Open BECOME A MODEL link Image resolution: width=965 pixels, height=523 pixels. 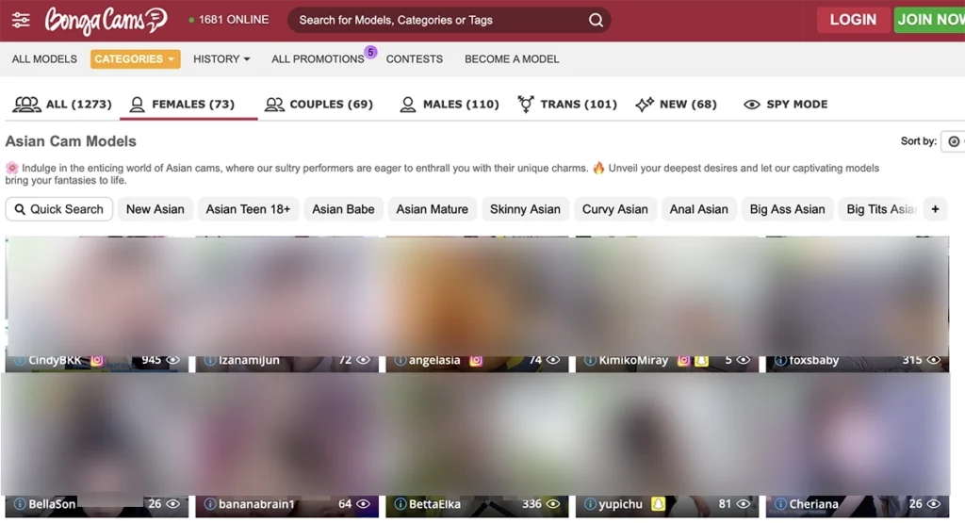512,59
